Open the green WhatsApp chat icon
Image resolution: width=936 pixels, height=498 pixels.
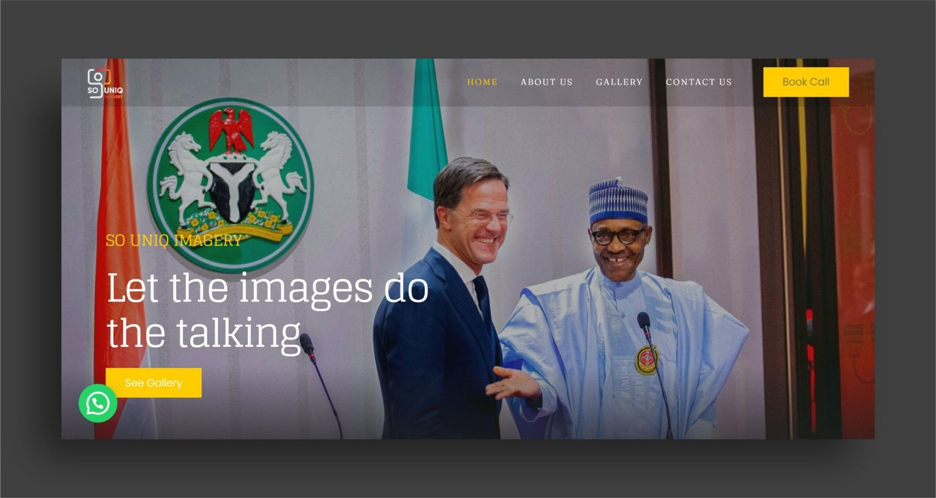98,403
